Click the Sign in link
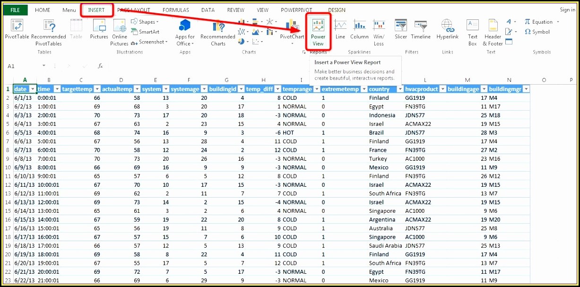This screenshot has height=287, width=580. (x=567, y=10)
